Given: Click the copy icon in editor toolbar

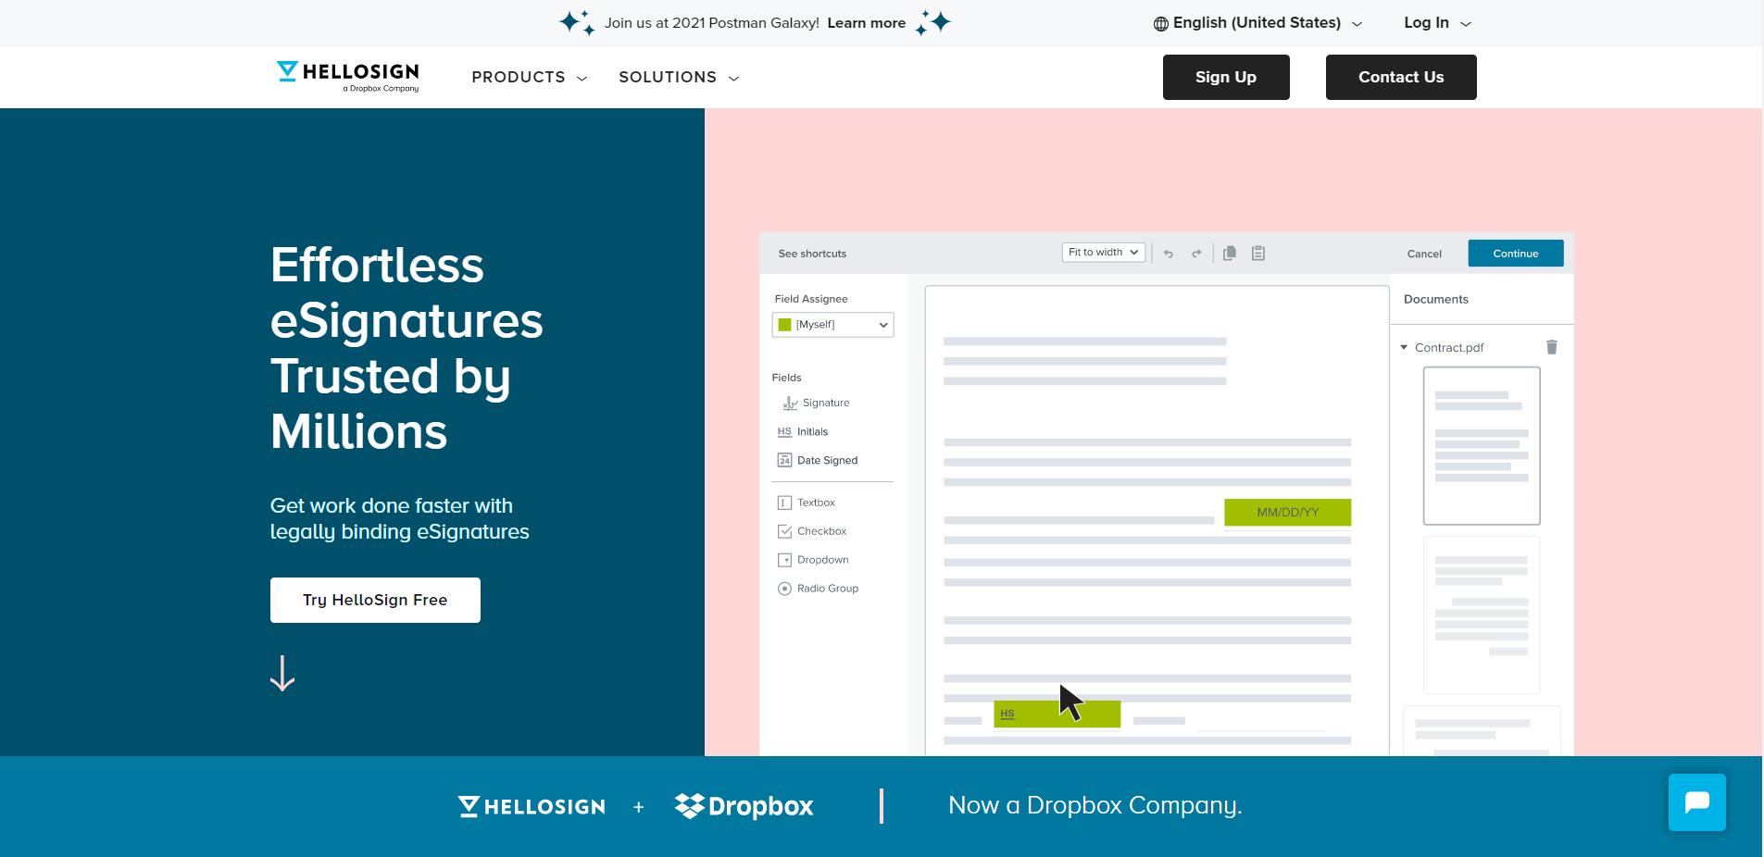Looking at the screenshot, I should coord(1230,254).
